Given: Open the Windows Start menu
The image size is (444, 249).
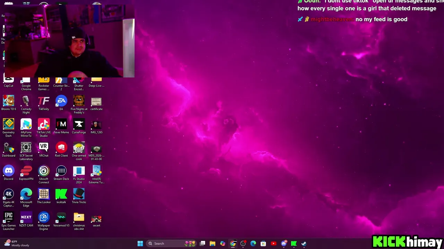Looking at the screenshot, I should click(x=140, y=243).
